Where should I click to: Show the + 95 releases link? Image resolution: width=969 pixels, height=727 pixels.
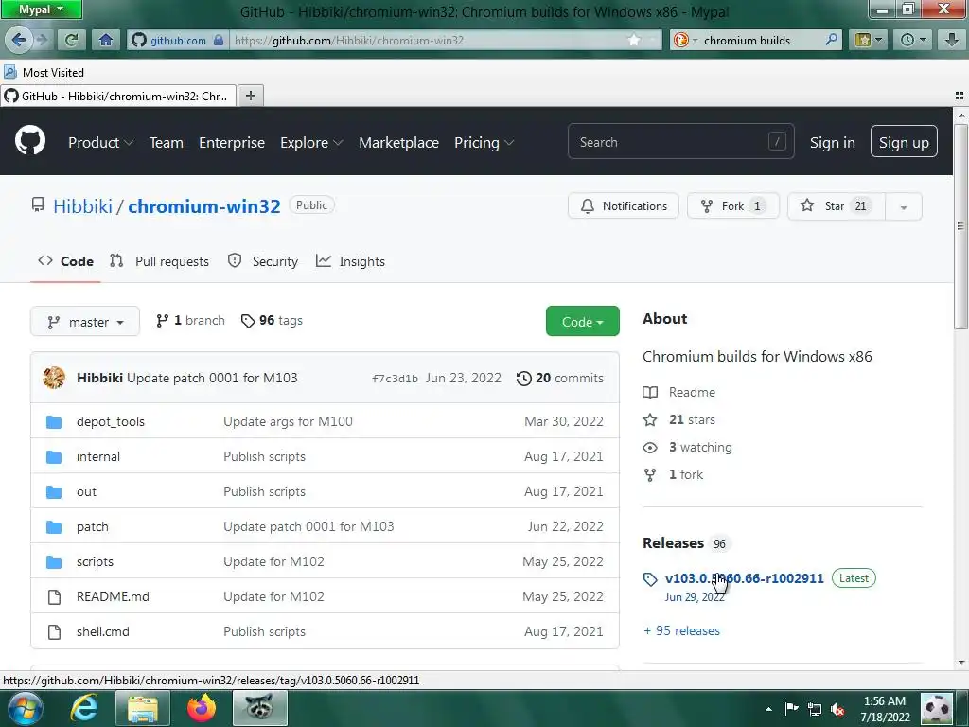(x=681, y=630)
